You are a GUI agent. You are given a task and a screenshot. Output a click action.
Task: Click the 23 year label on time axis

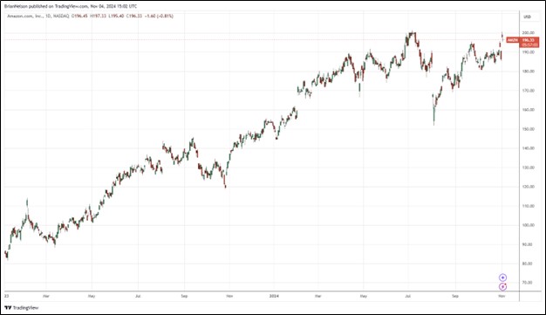tap(6, 296)
